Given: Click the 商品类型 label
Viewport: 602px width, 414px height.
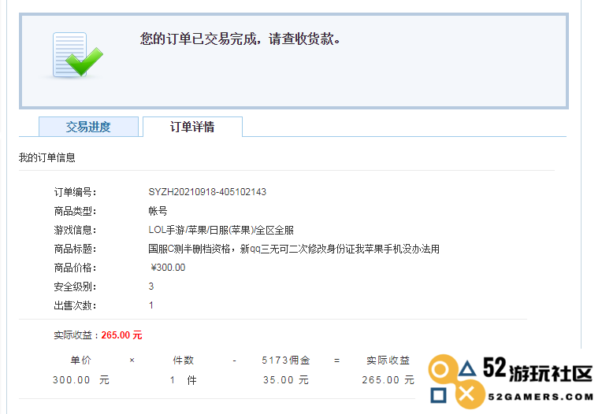Looking at the screenshot, I should [75, 211].
